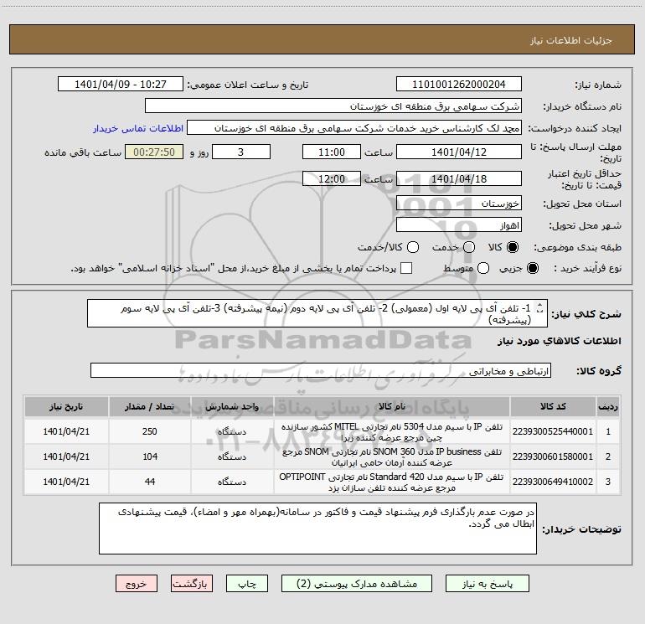Click the announcement date field 1401/04/09 - 10:27
The image size is (645, 624).
(121, 85)
